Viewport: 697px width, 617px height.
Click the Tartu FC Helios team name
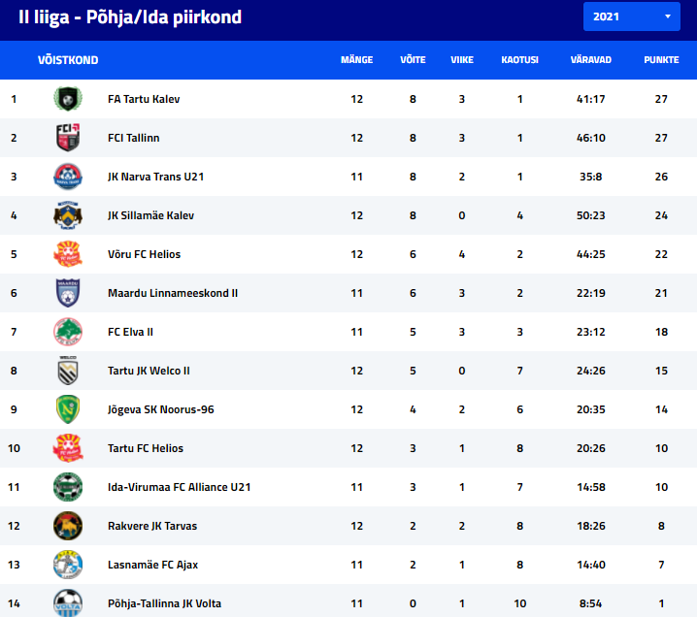click(146, 448)
